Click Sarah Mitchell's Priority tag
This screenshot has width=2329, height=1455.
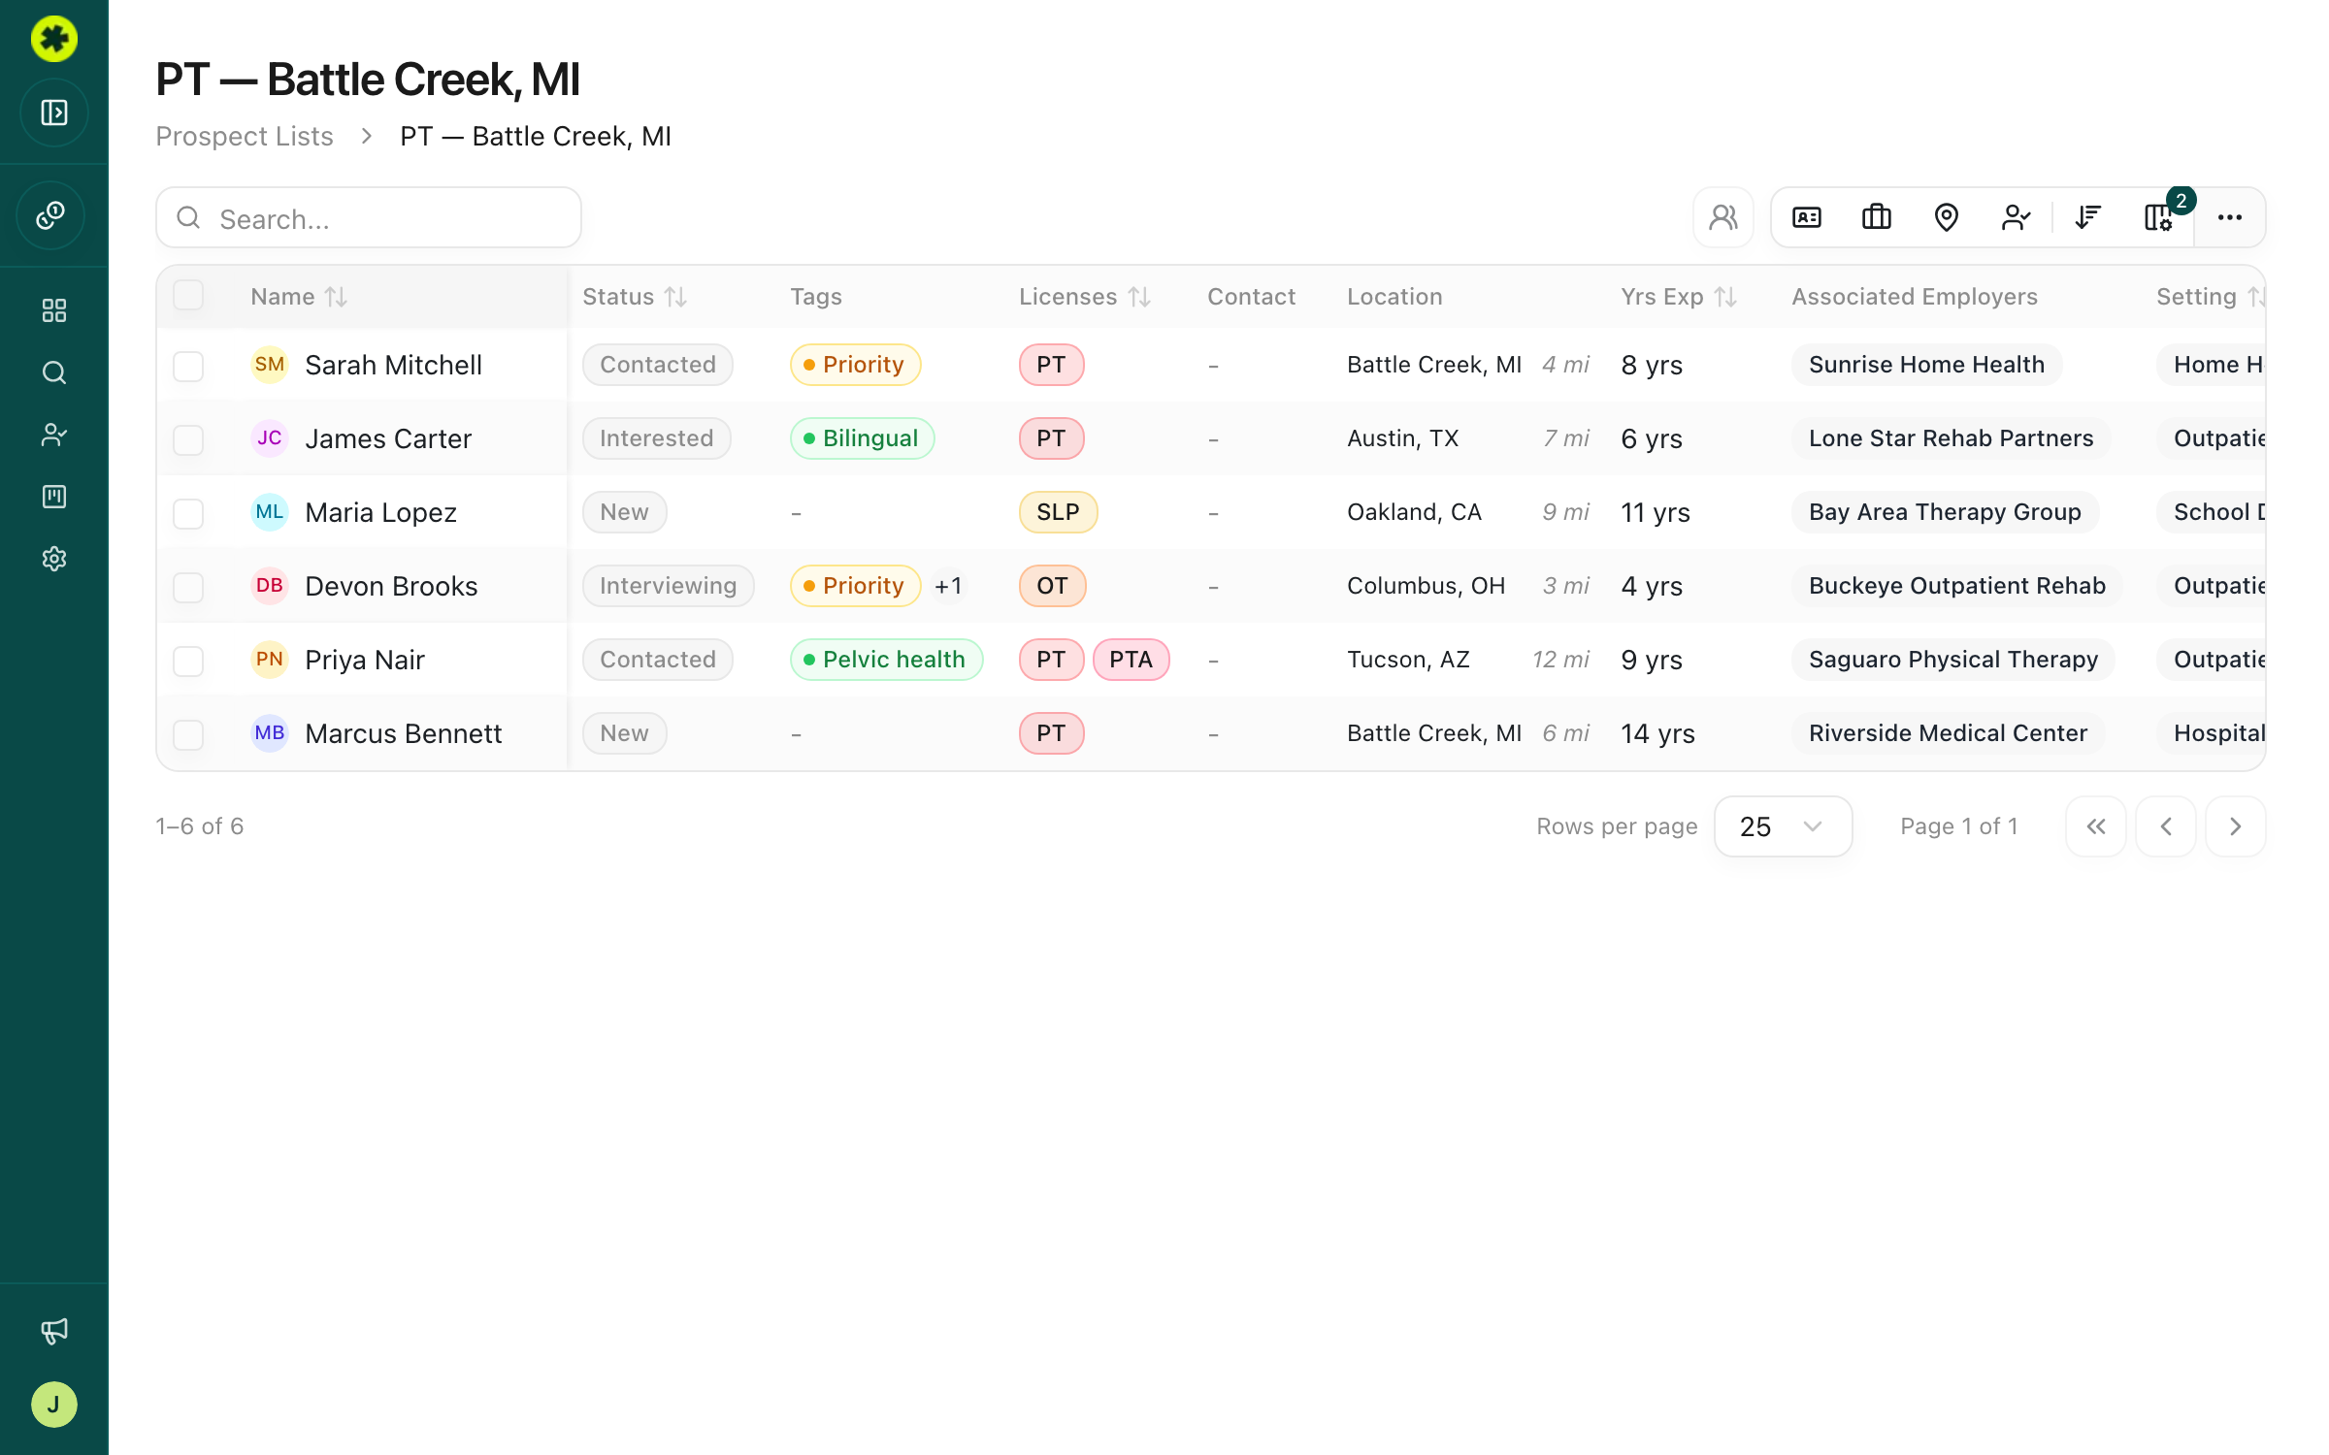[x=855, y=365]
